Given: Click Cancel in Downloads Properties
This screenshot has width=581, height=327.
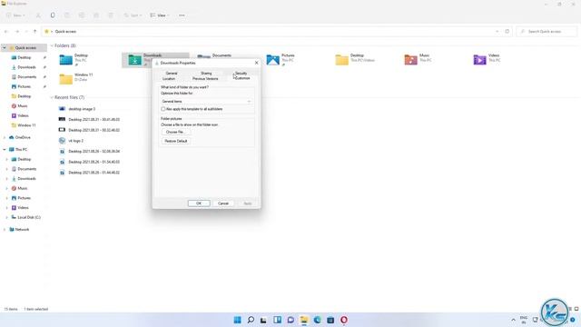Looking at the screenshot, I should click(223, 203).
